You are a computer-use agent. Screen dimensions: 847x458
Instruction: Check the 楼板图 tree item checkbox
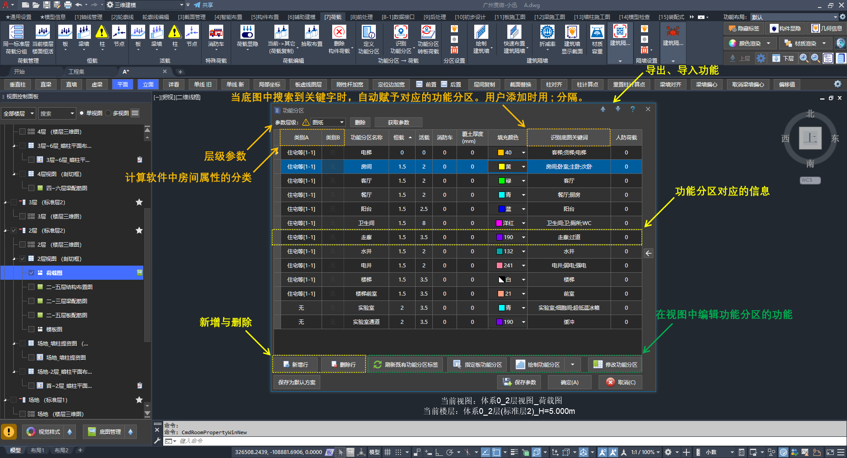coord(31,329)
